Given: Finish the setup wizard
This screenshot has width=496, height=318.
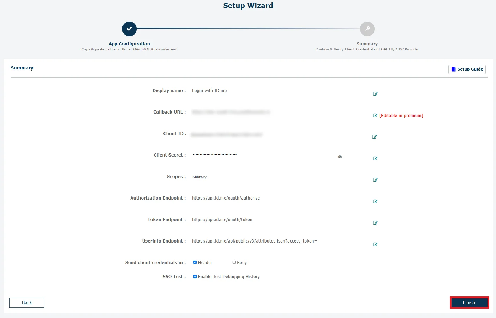Looking at the screenshot, I should point(469,303).
